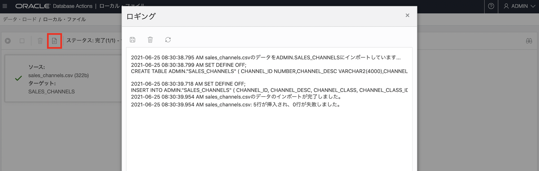Go to データ・ロード breadcrumb link
Image resolution: width=539 pixels, height=171 pixels.
pyautogui.click(x=20, y=19)
